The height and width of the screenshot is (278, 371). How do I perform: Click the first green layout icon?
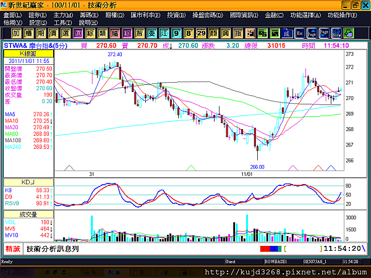point(262,33)
